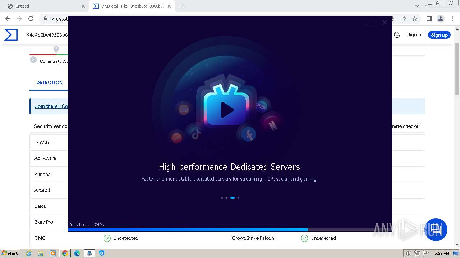Click the CrowdStrike Falcon vendor name
The image size is (460, 258).
253,238
